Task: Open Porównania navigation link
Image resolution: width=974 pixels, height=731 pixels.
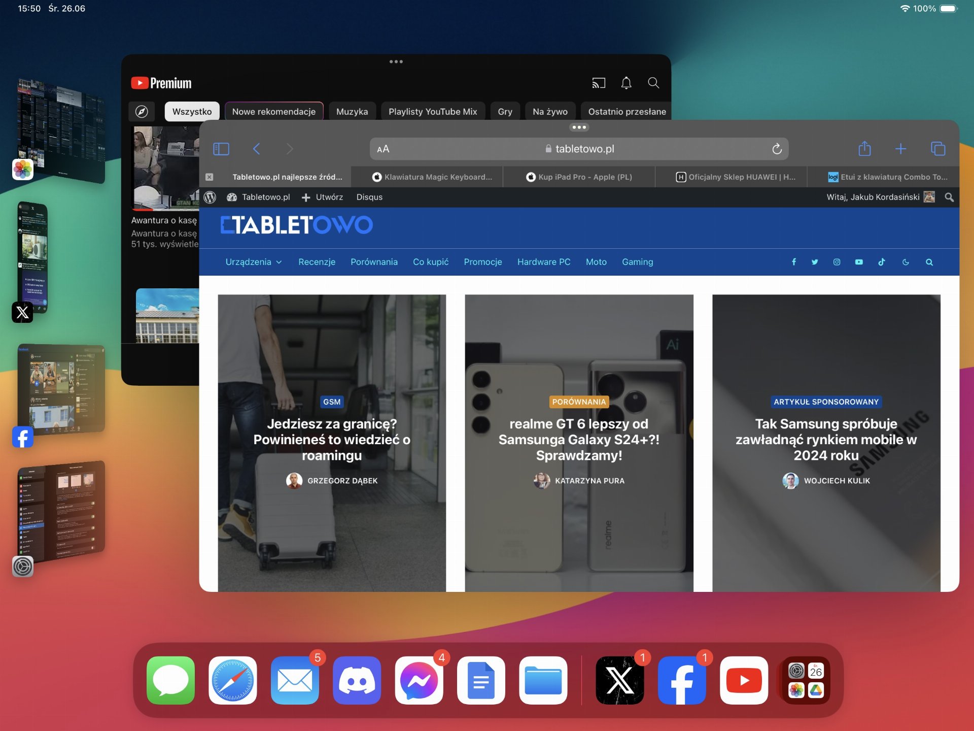Action: [374, 262]
